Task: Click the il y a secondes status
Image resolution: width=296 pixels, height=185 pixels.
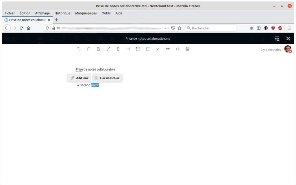Action: (271, 50)
